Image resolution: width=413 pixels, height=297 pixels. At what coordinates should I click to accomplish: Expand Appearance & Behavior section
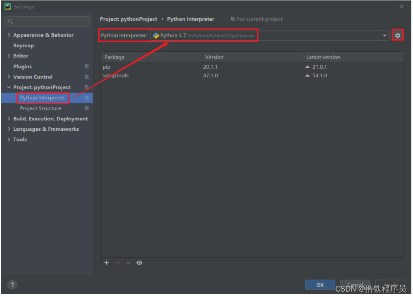pyautogui.click(x=9, y=35)
